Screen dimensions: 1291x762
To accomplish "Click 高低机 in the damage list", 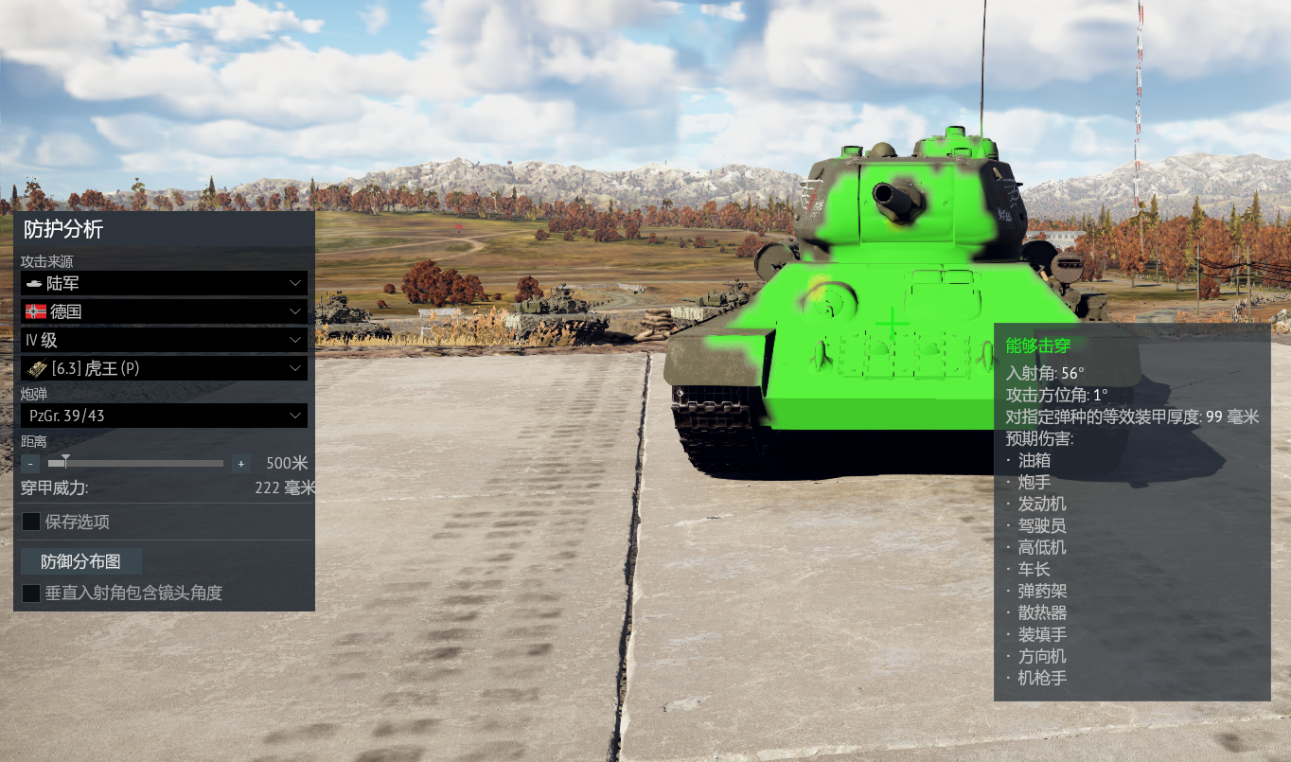I will pos(1042,548).
